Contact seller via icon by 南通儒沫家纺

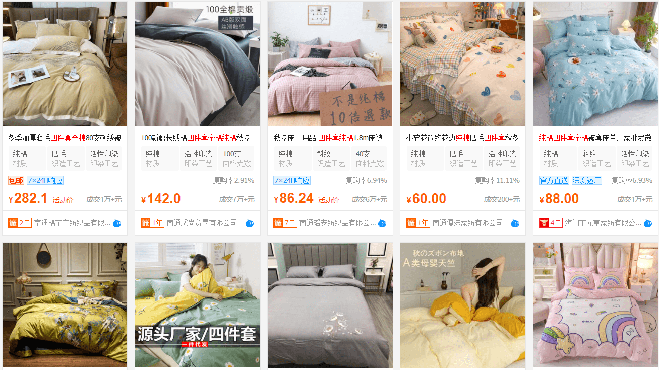(515, 223)
